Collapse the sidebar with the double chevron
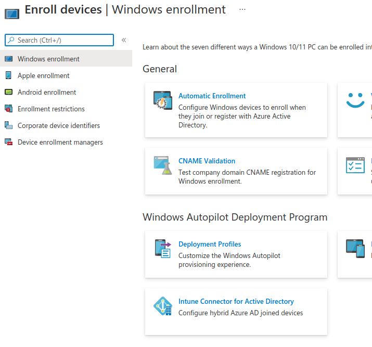The width and height of the screenshot is (372, 347). tap(124, 40)
